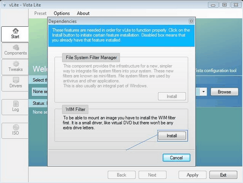Go to the Drivers sidebar icon
Image resolution: width=243 pixels, height=183 pixels.
(16, 80)
